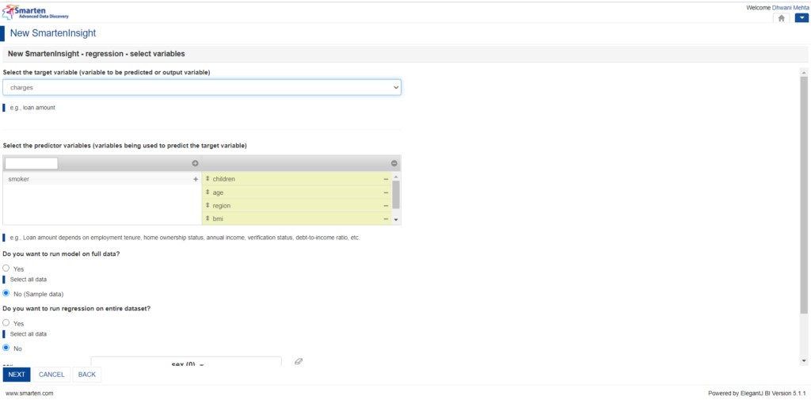Select Yes for regression on entire dataset

coord(6,322)
